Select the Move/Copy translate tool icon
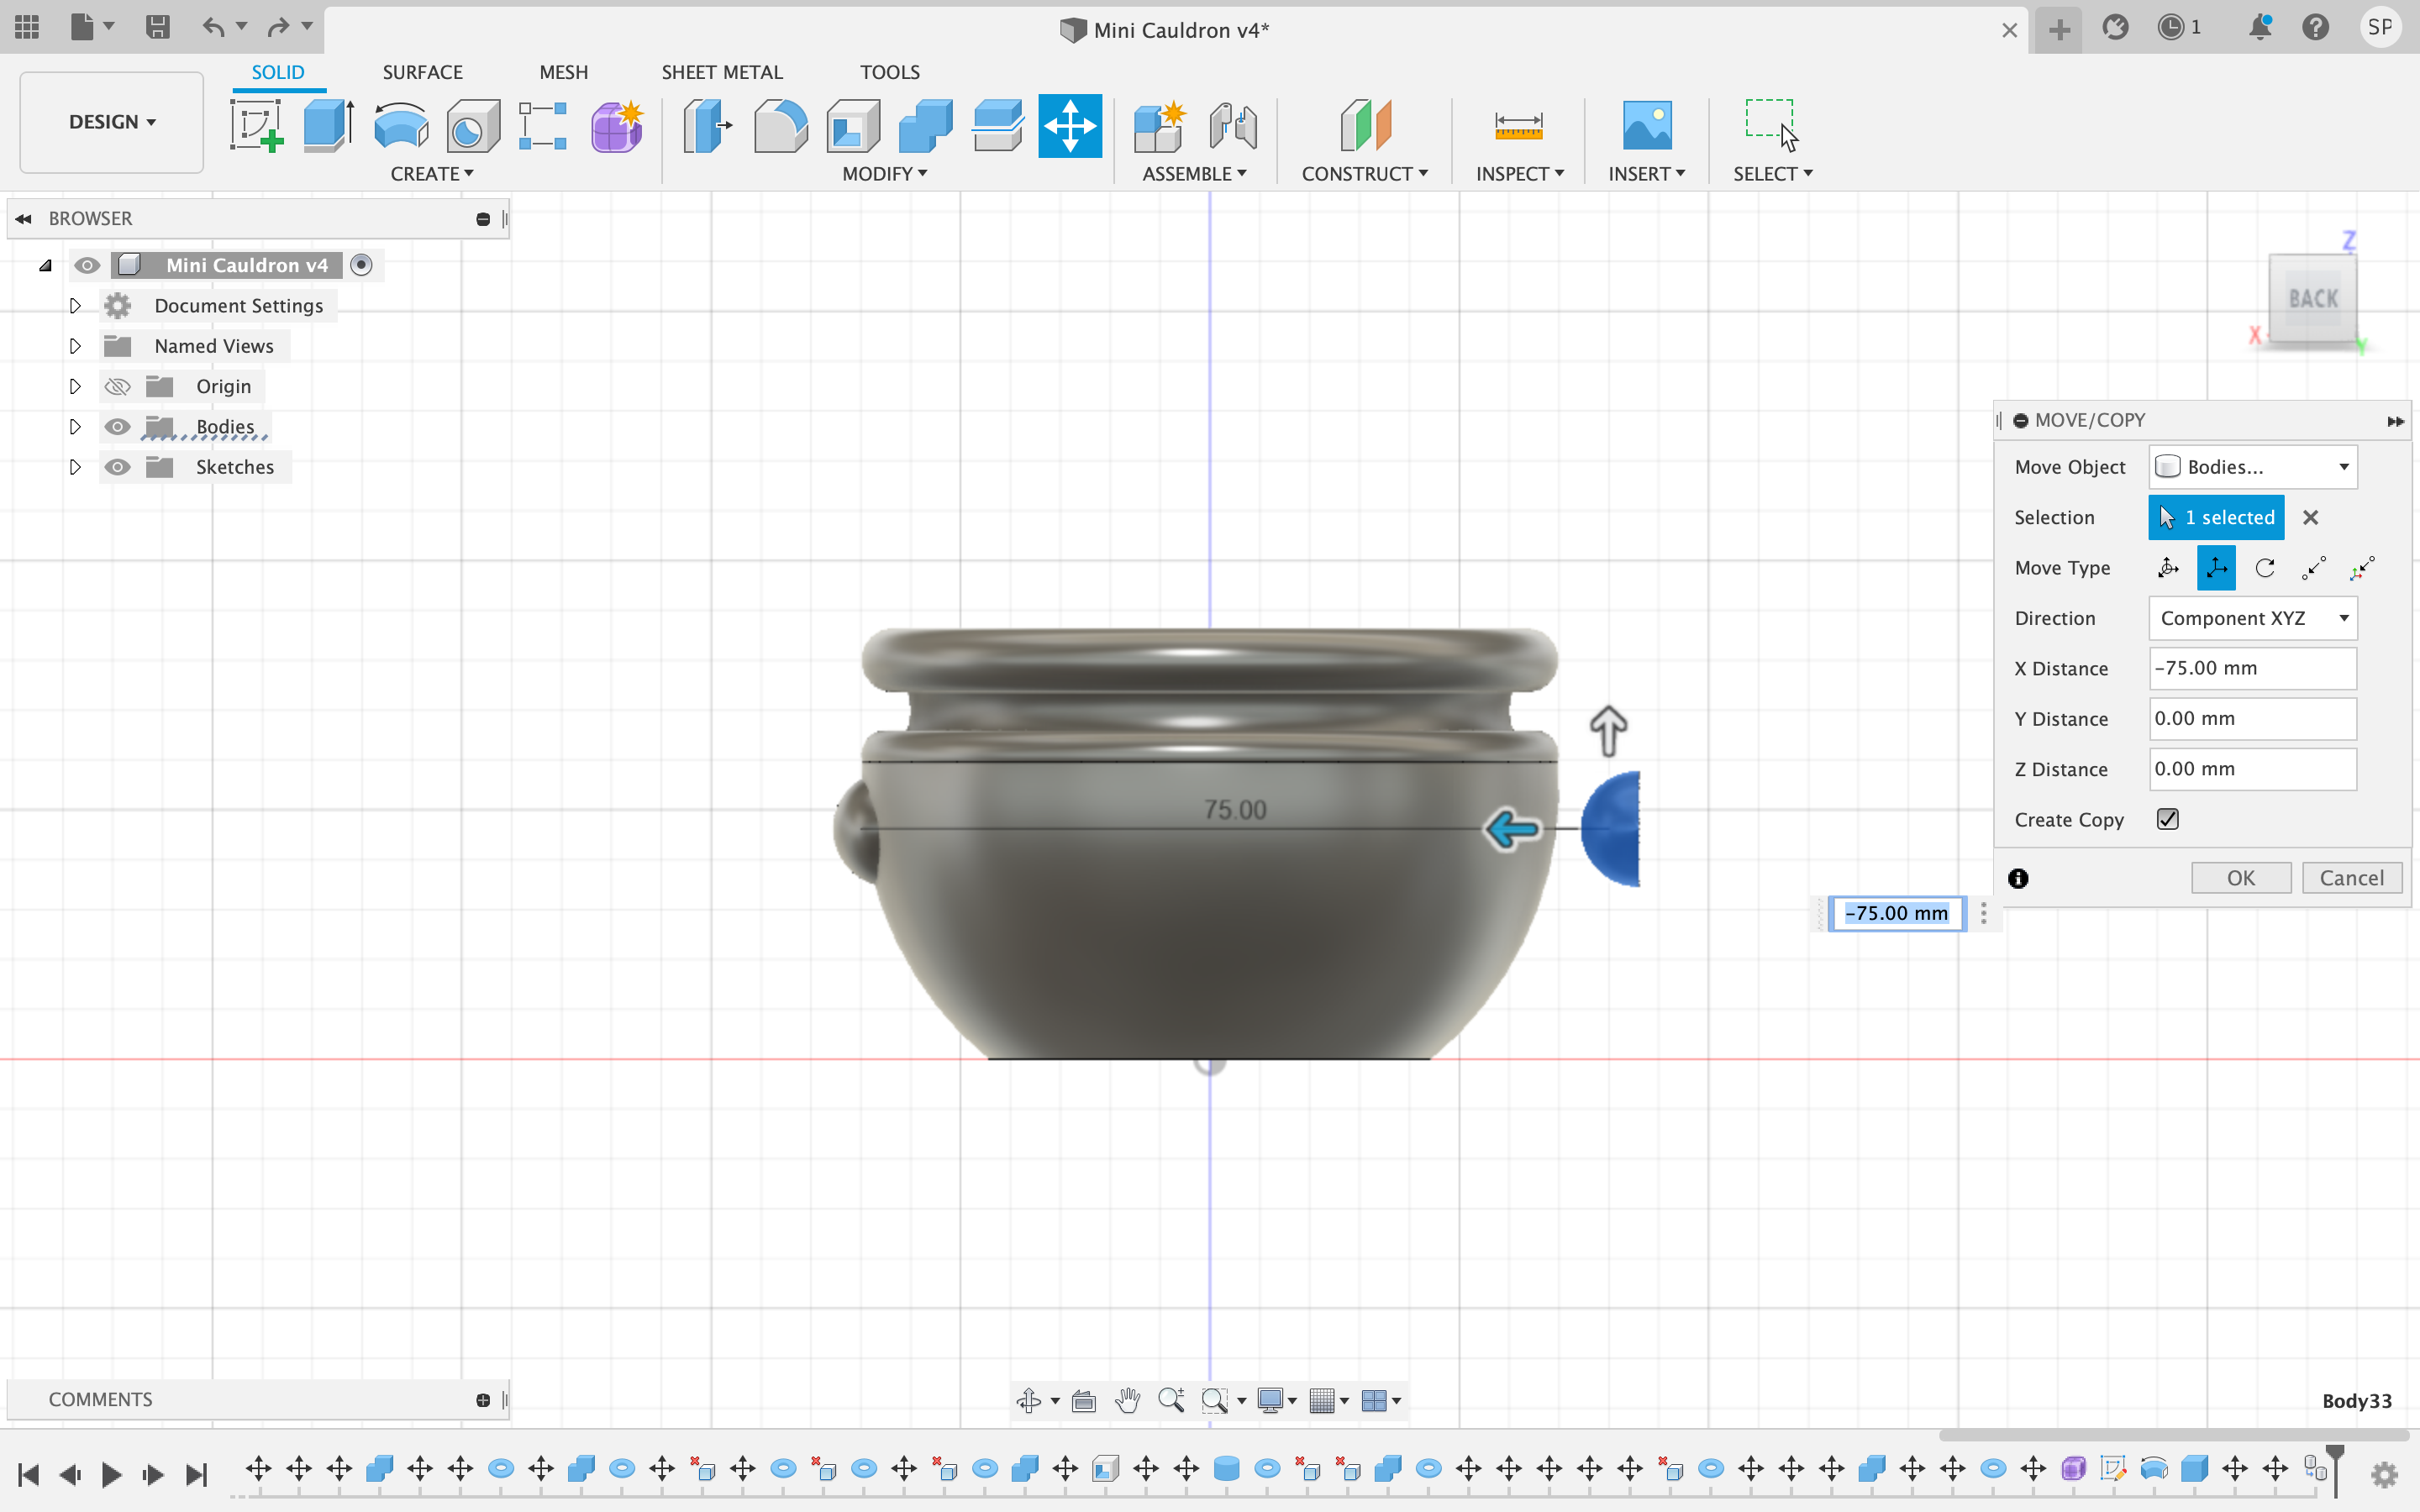Screen dimensions: 2420x1512 [2216, 568]
